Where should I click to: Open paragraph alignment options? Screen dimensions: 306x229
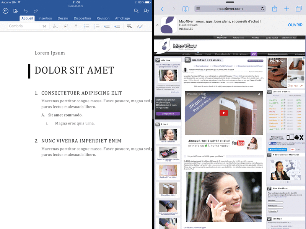[x=129, y=26]
